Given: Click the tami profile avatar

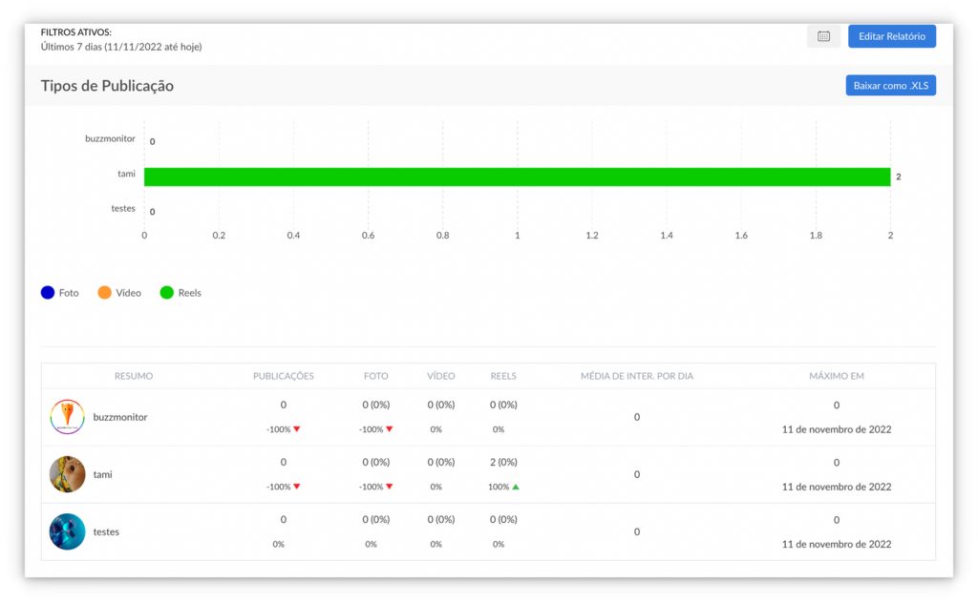Looking at the screenshot, I should 68,474.
